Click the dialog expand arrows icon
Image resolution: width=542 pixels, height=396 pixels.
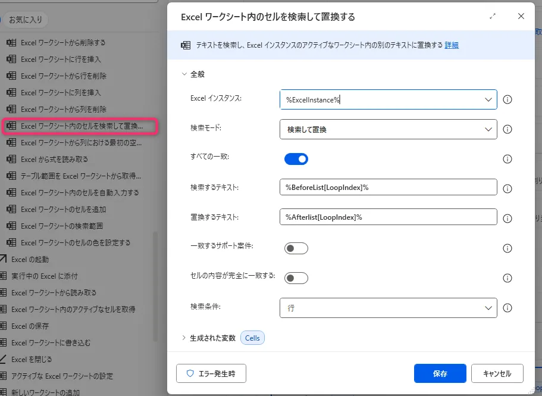pyautogui.click(x=493, y=17)
